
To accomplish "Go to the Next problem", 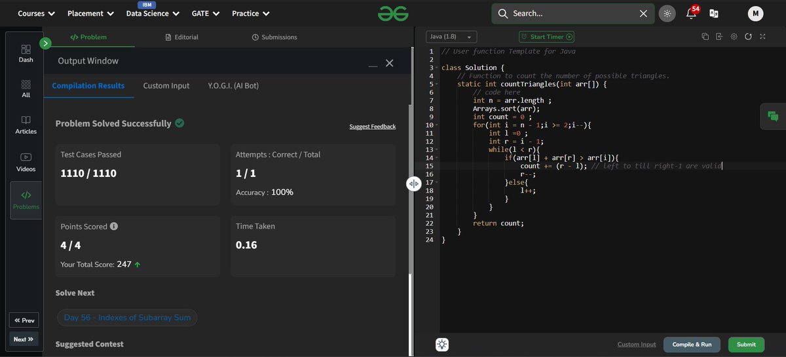I will (x=24, y=339).
